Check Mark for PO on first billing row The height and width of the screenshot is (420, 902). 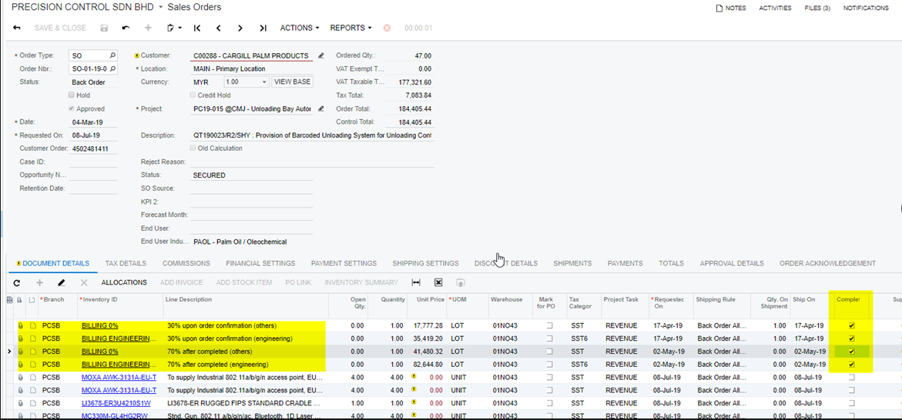549,326
